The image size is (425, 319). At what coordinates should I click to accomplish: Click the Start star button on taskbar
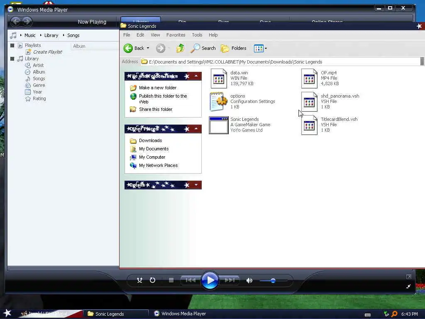(x=7, y=313)
